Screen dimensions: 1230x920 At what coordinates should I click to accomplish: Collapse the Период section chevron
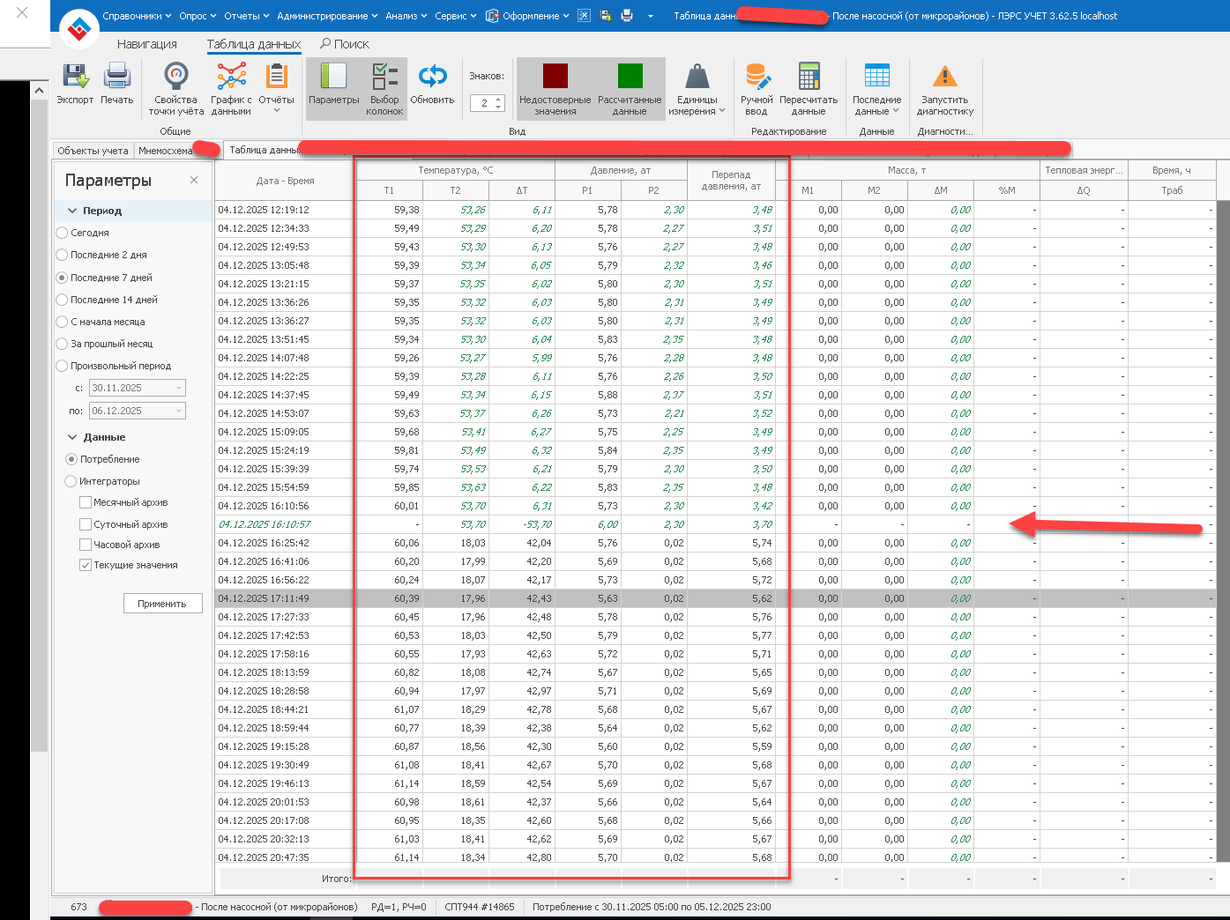tap(72, 211)
